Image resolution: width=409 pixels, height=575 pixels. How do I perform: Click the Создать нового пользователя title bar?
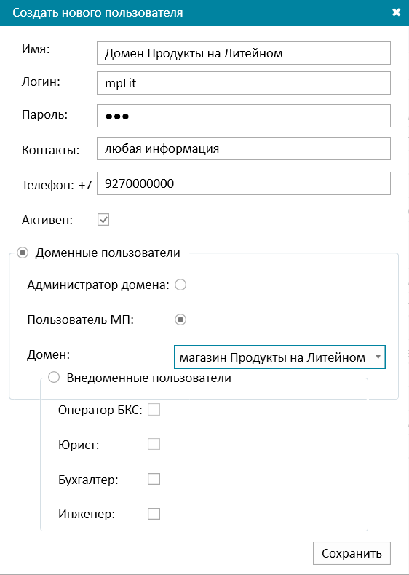tap(204, 13)
